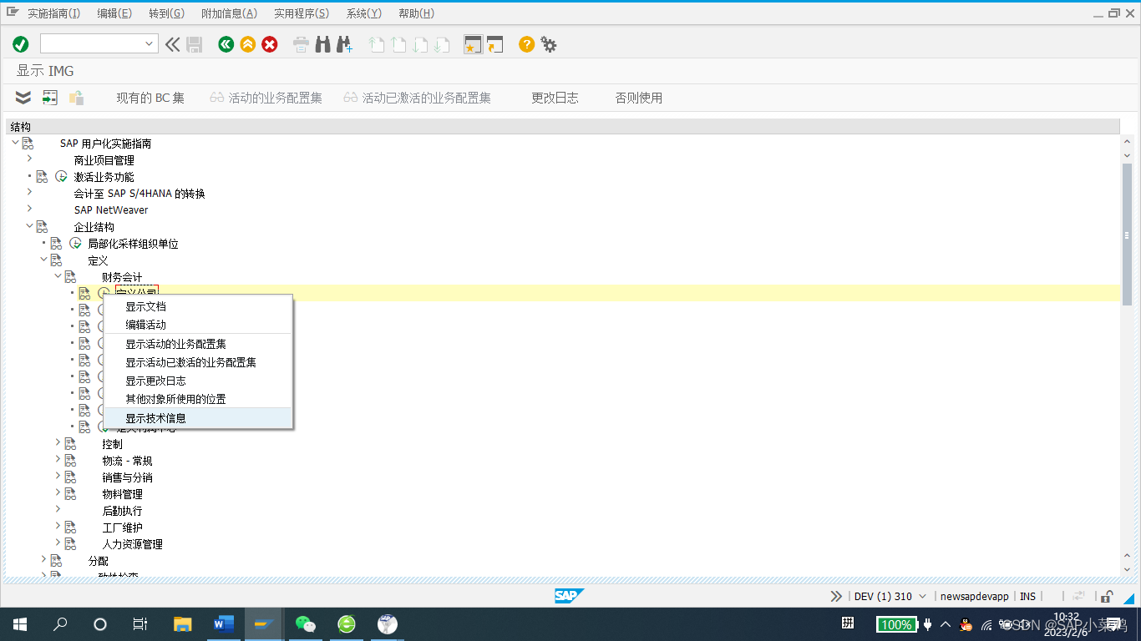The image size is (1141, 641).
Task: Expand the 人力资源管理 node
Action: pos(58,543)
